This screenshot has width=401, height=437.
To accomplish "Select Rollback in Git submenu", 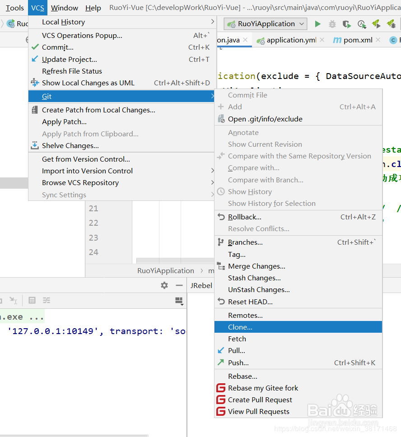I will pos(298,217).
